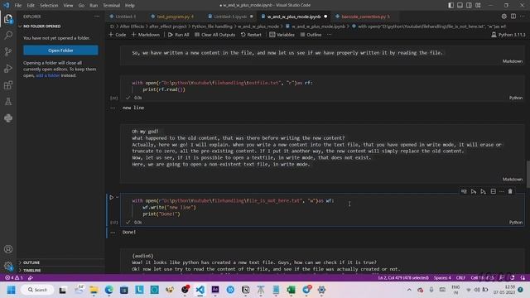Select the w_and_w_plus_mode.ipynb tab
This screenshot has height=298, width=530.
pyautogui.click(x=294, y=17)
